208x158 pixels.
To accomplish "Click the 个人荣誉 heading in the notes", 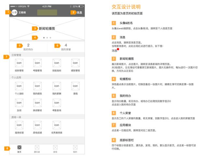I will pos(125,113).
